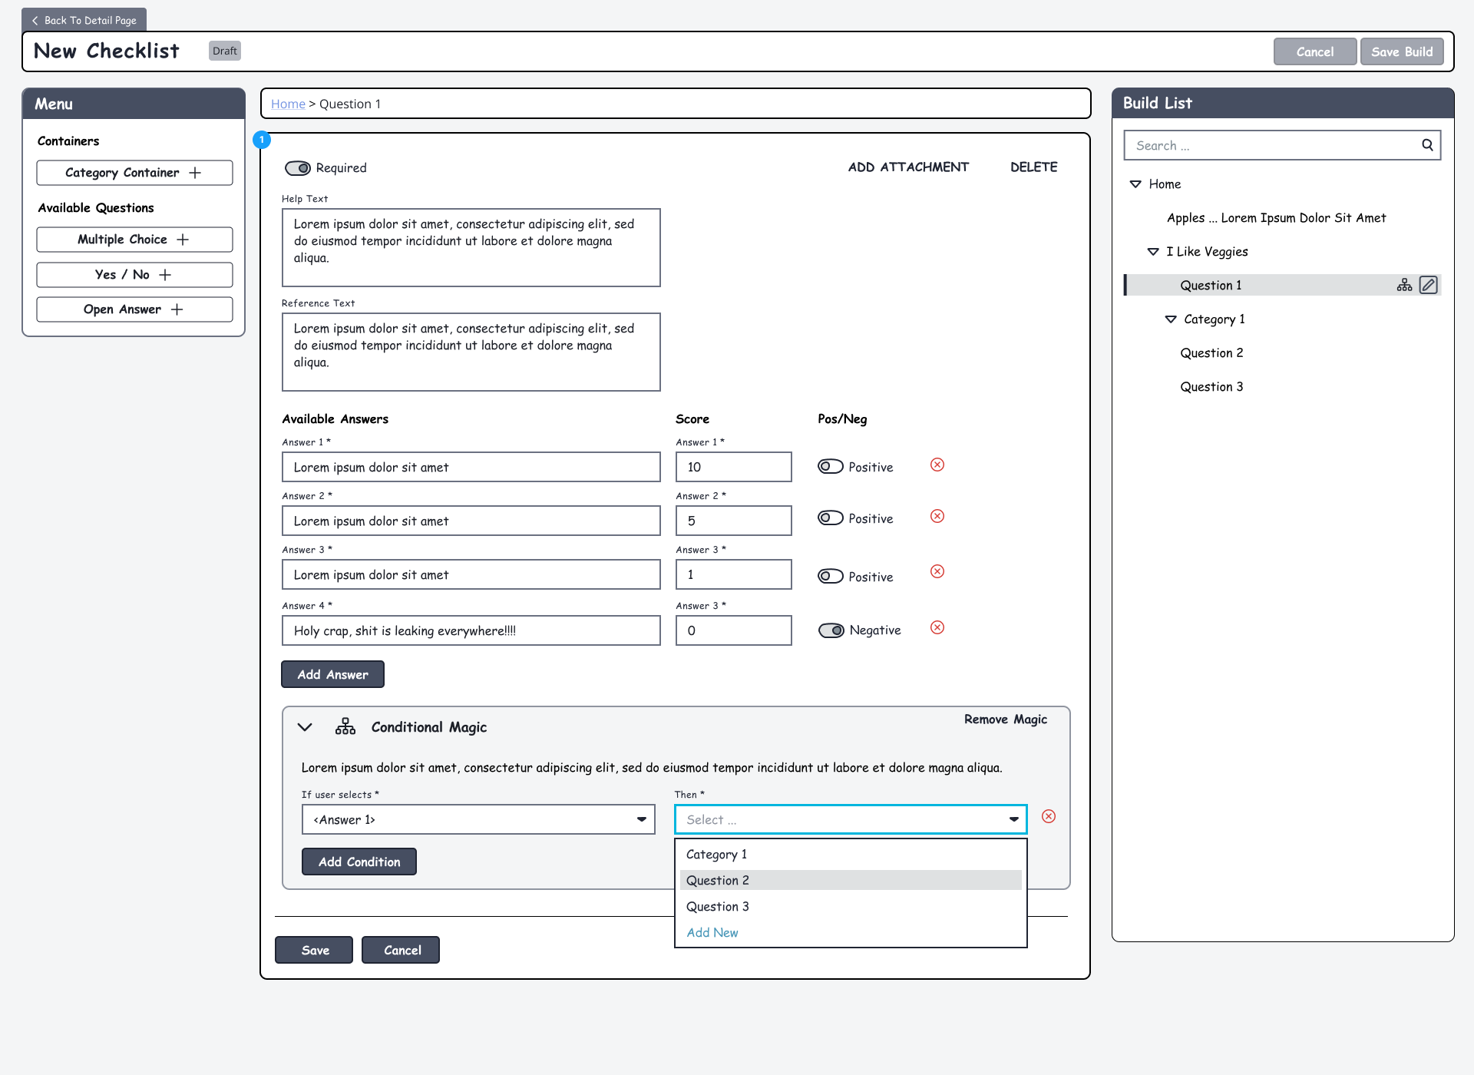Go Back To Detail Page
Screen dimensions: 1474x1075
click(x=84, y=20)
